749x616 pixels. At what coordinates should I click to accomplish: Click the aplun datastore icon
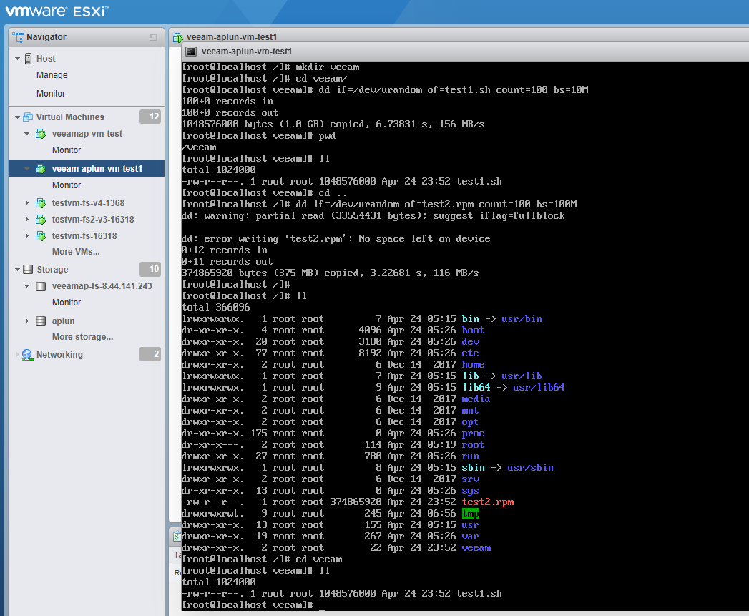coord(41,321)
